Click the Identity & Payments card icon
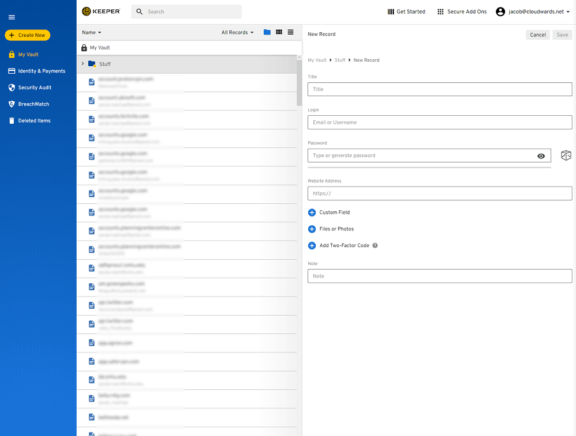The width and height of the screenshot is (576, 436). coord(12,71)
